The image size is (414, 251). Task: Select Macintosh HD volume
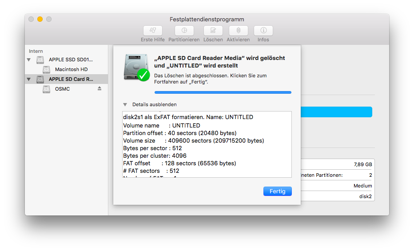(x=67, y=69)
